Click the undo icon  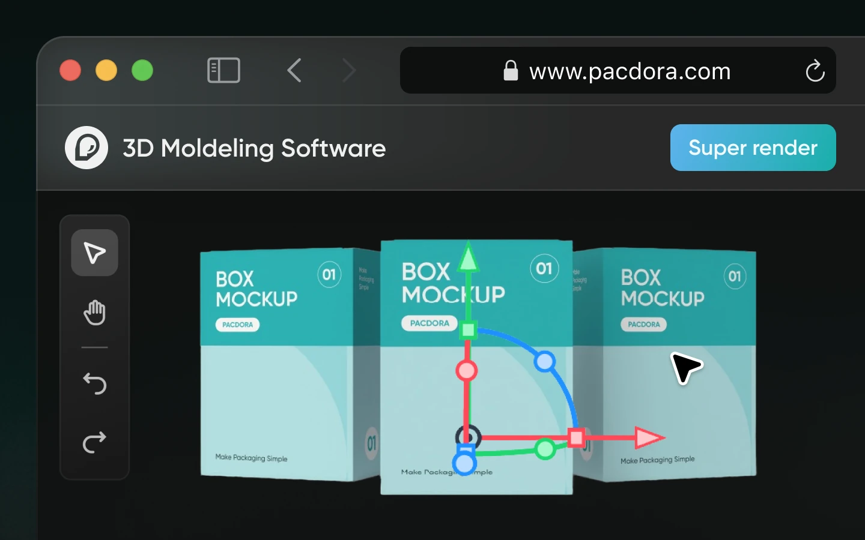pos(94,384)
